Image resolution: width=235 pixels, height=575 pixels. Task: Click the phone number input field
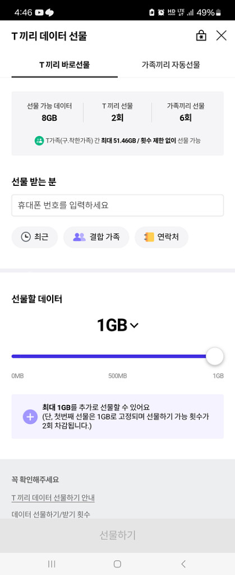pyautogui.click(x=118, y=206)
